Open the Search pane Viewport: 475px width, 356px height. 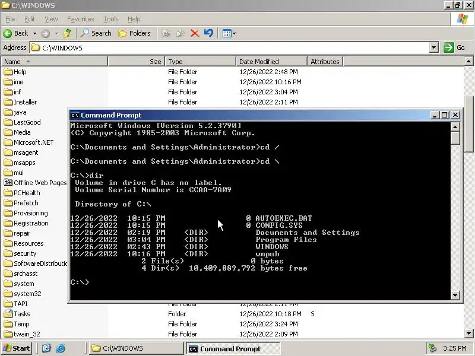(96, 33)
